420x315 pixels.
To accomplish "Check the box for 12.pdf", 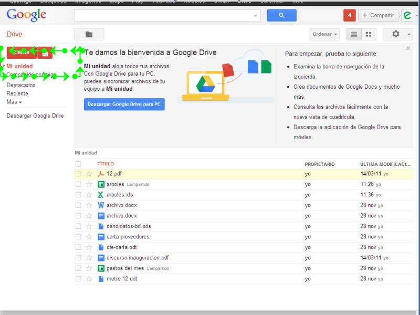I will coord(78,174).
